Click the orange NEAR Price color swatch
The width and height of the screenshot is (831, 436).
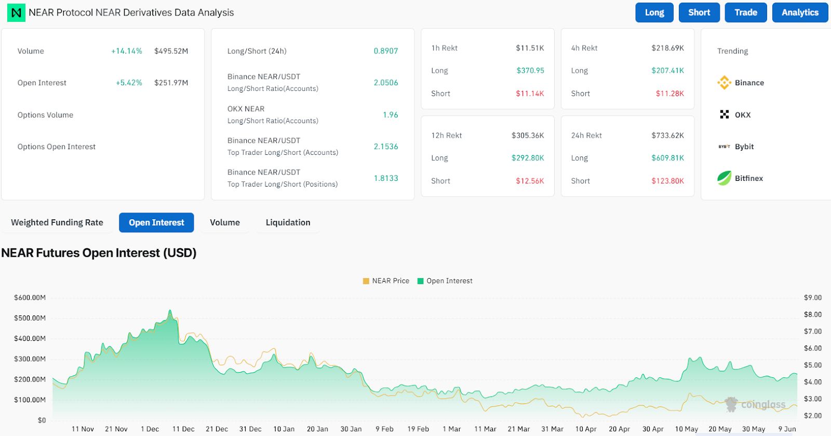[x=366, y=281]
